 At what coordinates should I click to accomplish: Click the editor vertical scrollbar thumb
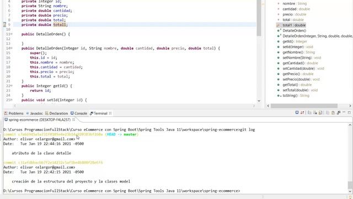point(259,18)
